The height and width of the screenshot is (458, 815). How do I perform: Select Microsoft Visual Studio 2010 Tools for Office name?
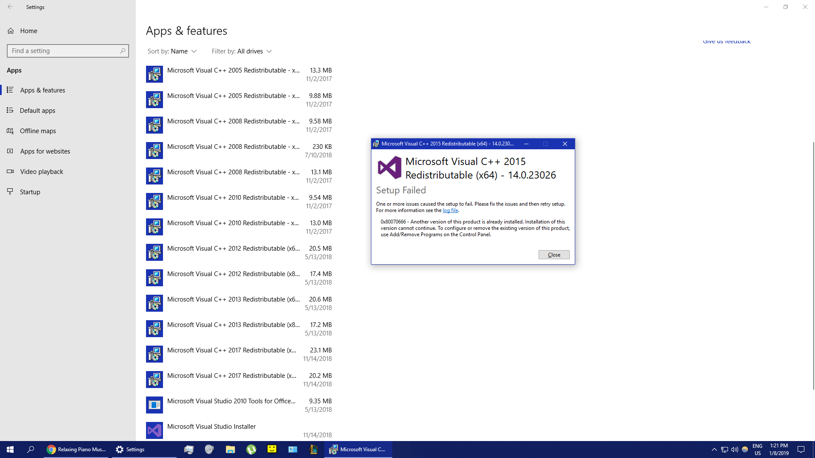231,401
